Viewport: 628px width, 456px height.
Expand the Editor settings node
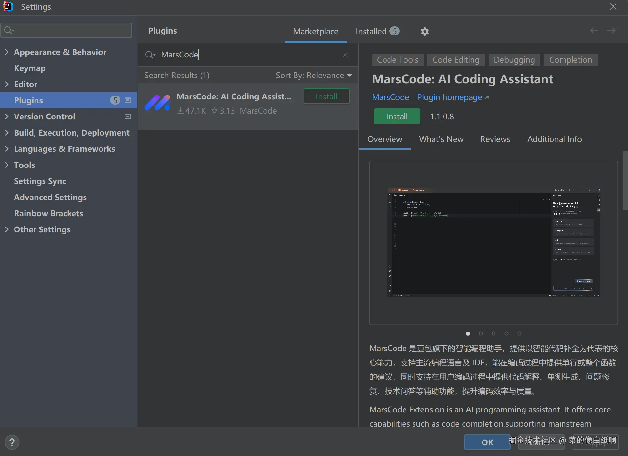coord(7,84)
